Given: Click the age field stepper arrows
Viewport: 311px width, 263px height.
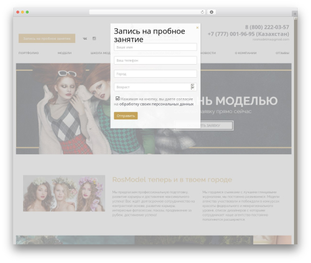Looking at the screenshot, I should [x=193, y=87].
